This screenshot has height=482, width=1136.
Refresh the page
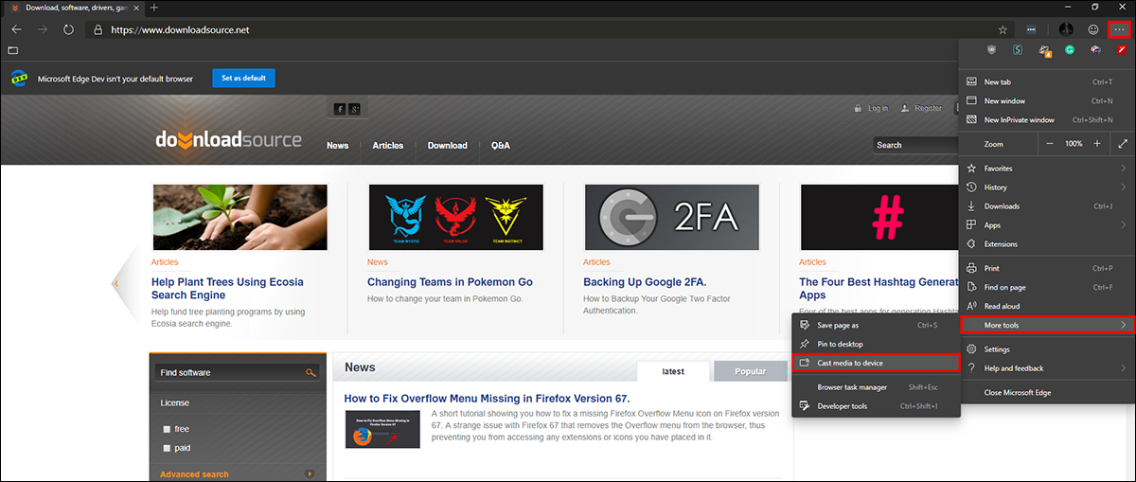68,29
